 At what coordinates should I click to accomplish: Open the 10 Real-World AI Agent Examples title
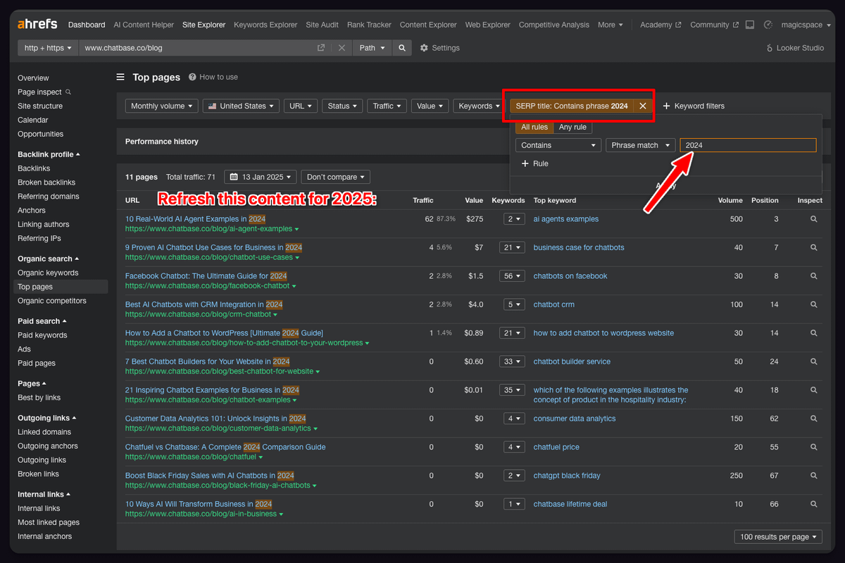click(x=196, y=219)
